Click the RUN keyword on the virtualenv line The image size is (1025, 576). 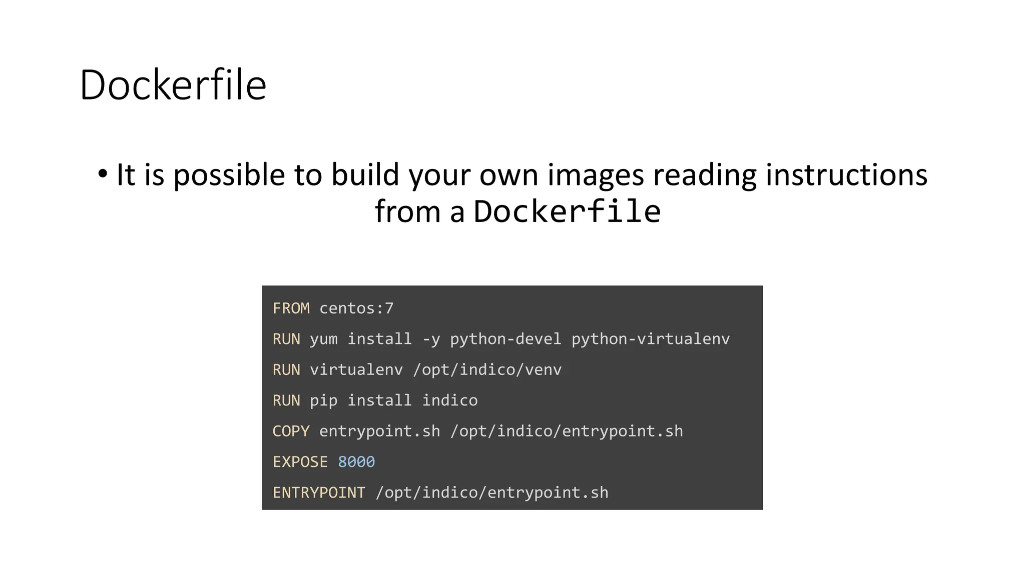tap(286, 370)
